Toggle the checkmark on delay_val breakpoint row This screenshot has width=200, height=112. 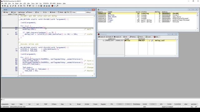click(x=149, y=41)
